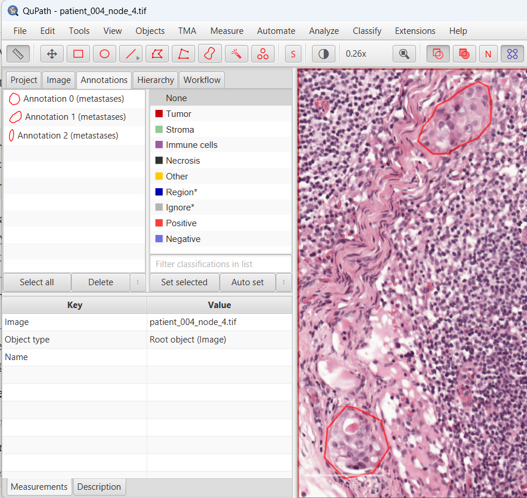The width and height of the screenshot is (527, 498).
Task: Toggle Selection mode S button
Action: 293,54
